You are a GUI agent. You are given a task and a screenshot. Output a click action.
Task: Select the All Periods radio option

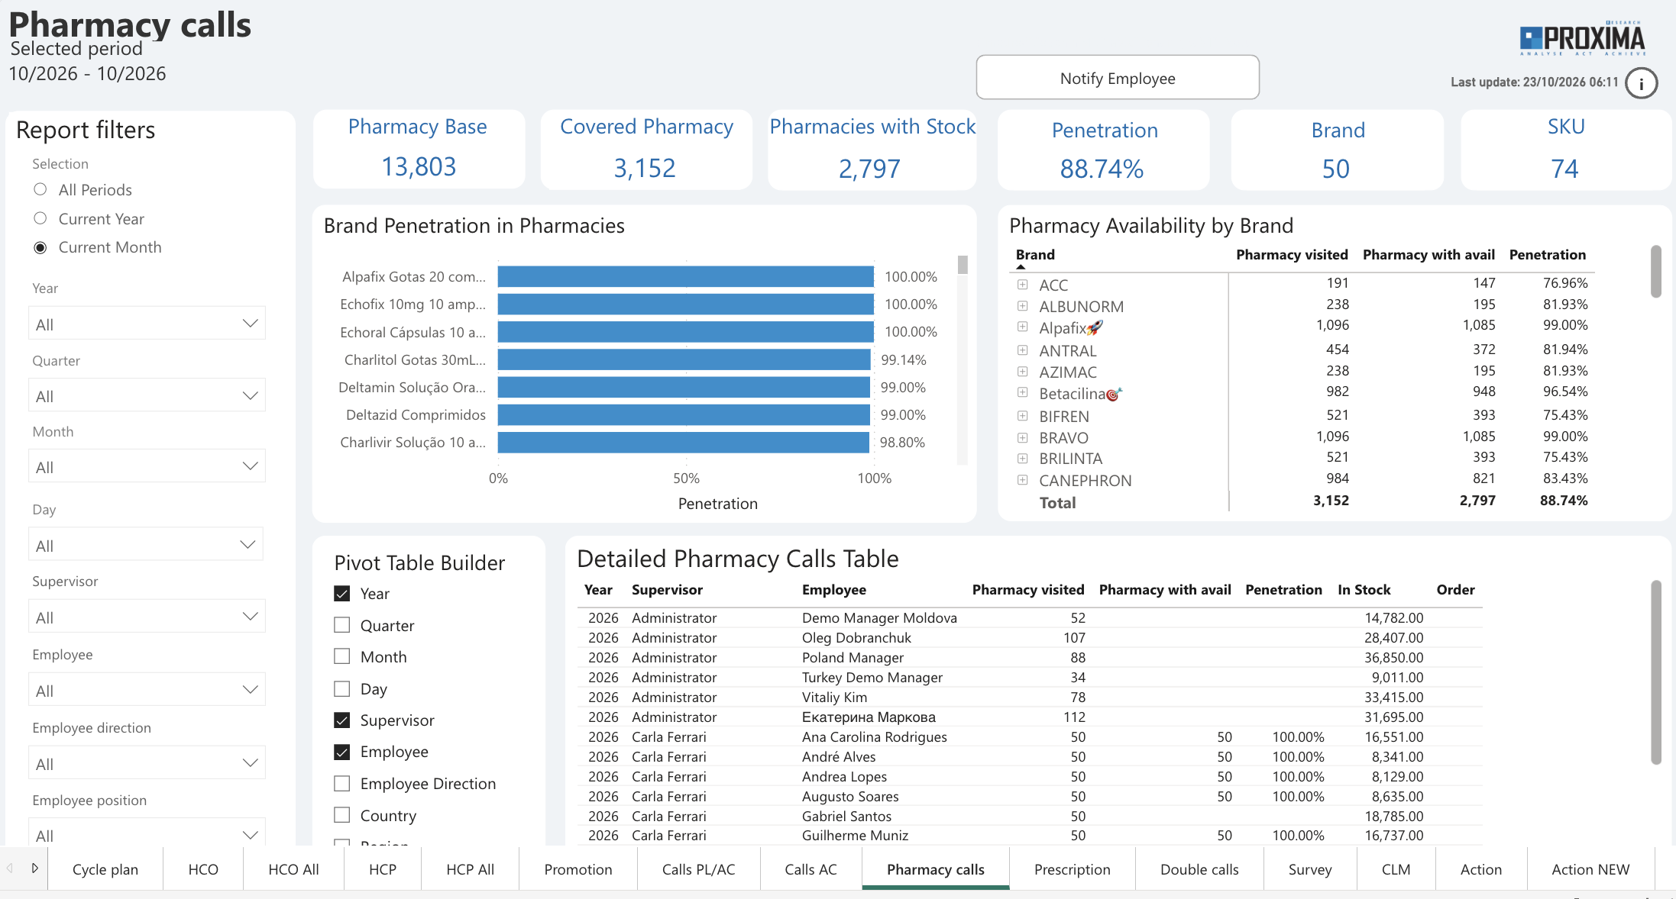[x=40, y=189]
